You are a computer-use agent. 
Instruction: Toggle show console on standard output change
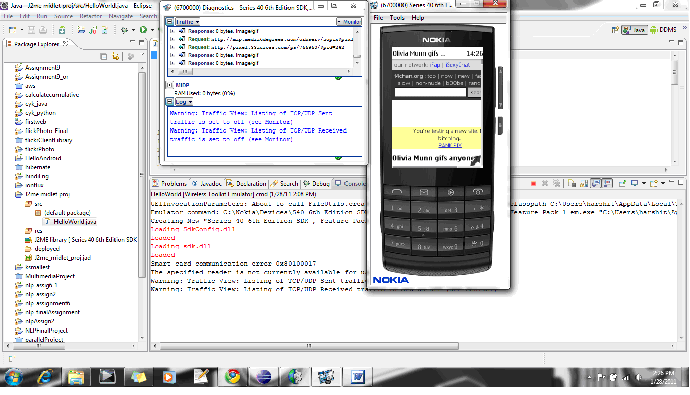[596, 184]
